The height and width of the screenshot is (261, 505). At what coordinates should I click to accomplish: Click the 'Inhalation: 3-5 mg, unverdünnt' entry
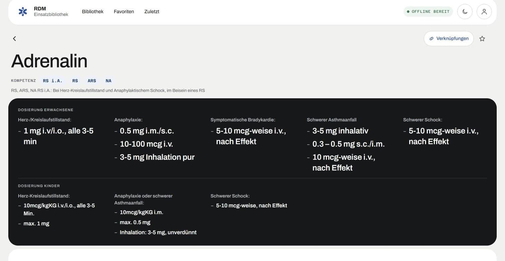pyautogui.click(x=158, y=232)
